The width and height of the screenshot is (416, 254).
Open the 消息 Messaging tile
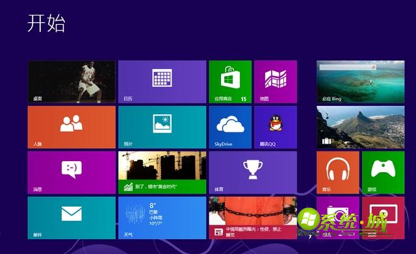[x=71, y=173]
